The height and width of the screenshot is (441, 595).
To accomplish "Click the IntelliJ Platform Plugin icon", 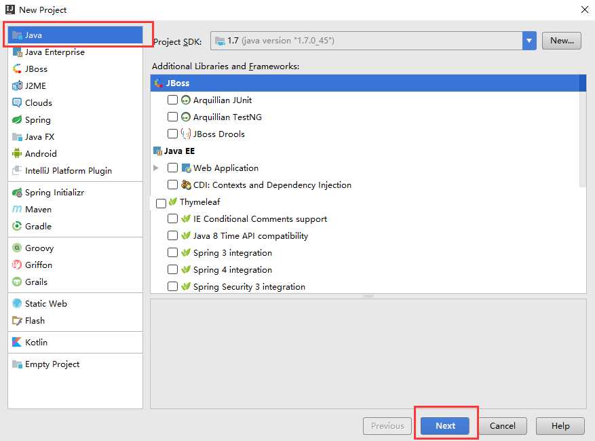I will point(17,170).
